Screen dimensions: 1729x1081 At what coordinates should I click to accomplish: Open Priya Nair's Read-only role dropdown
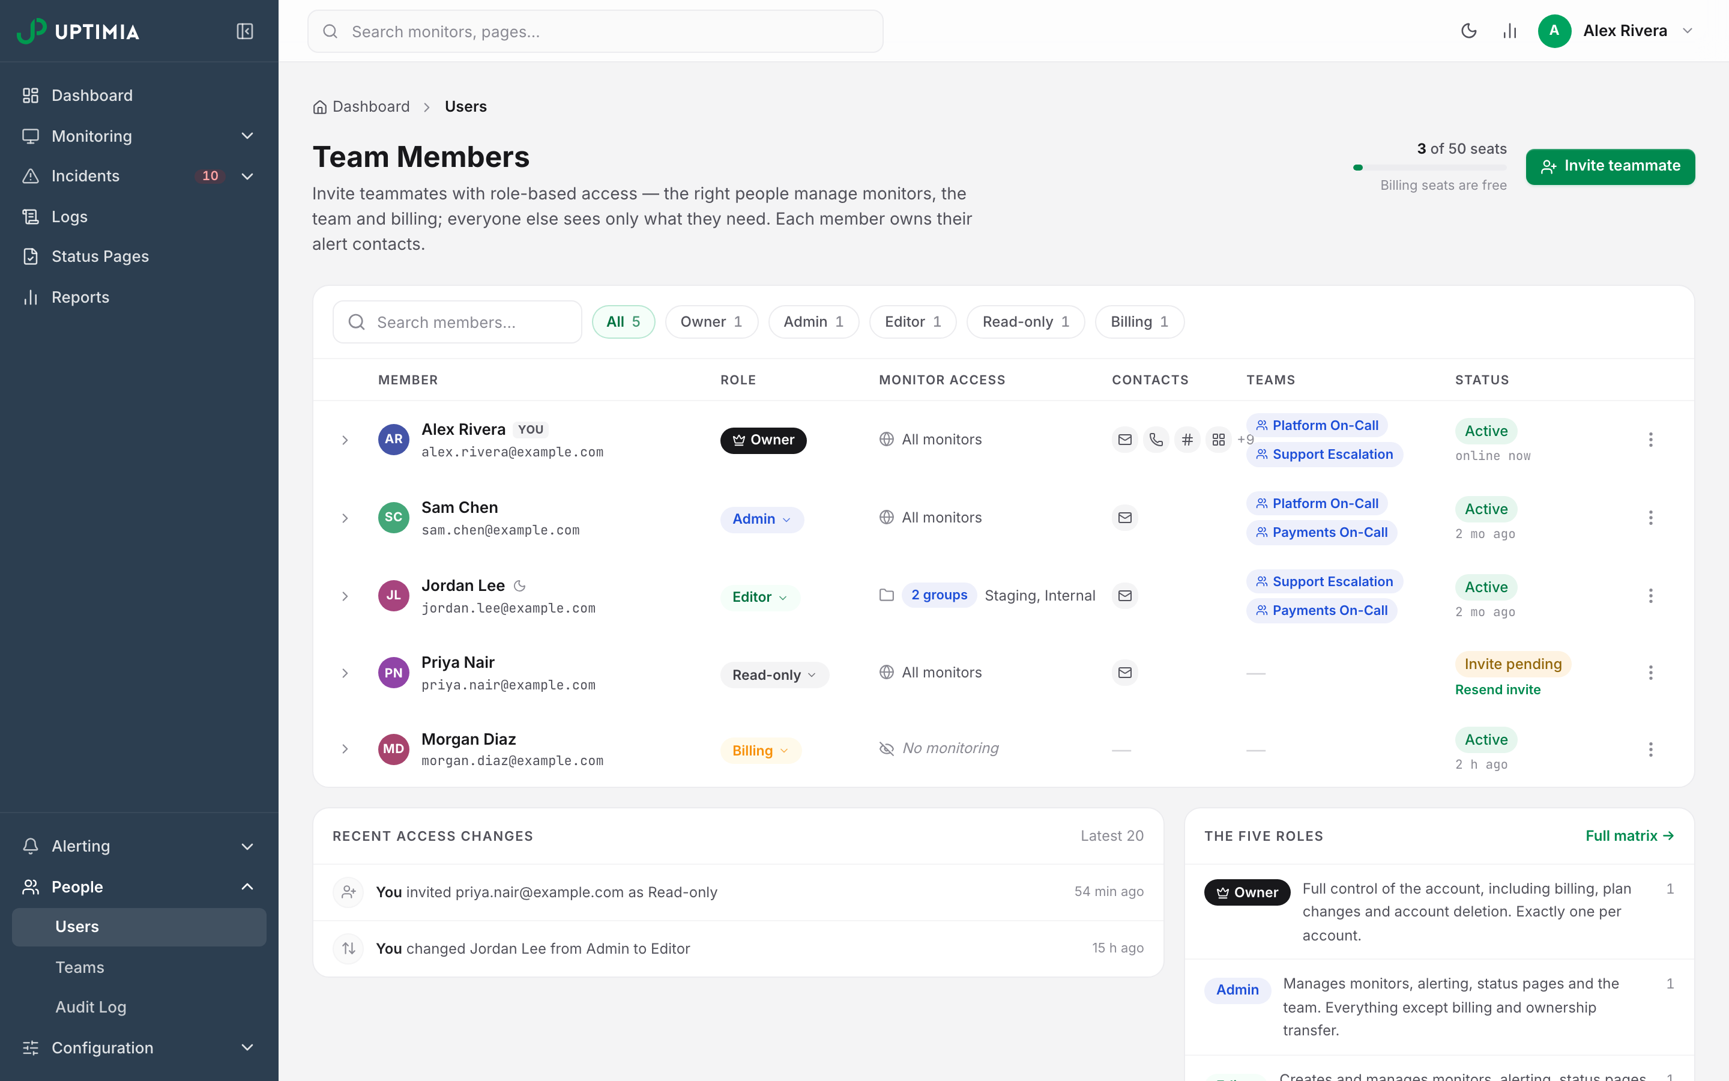click(x=774, y=675)
